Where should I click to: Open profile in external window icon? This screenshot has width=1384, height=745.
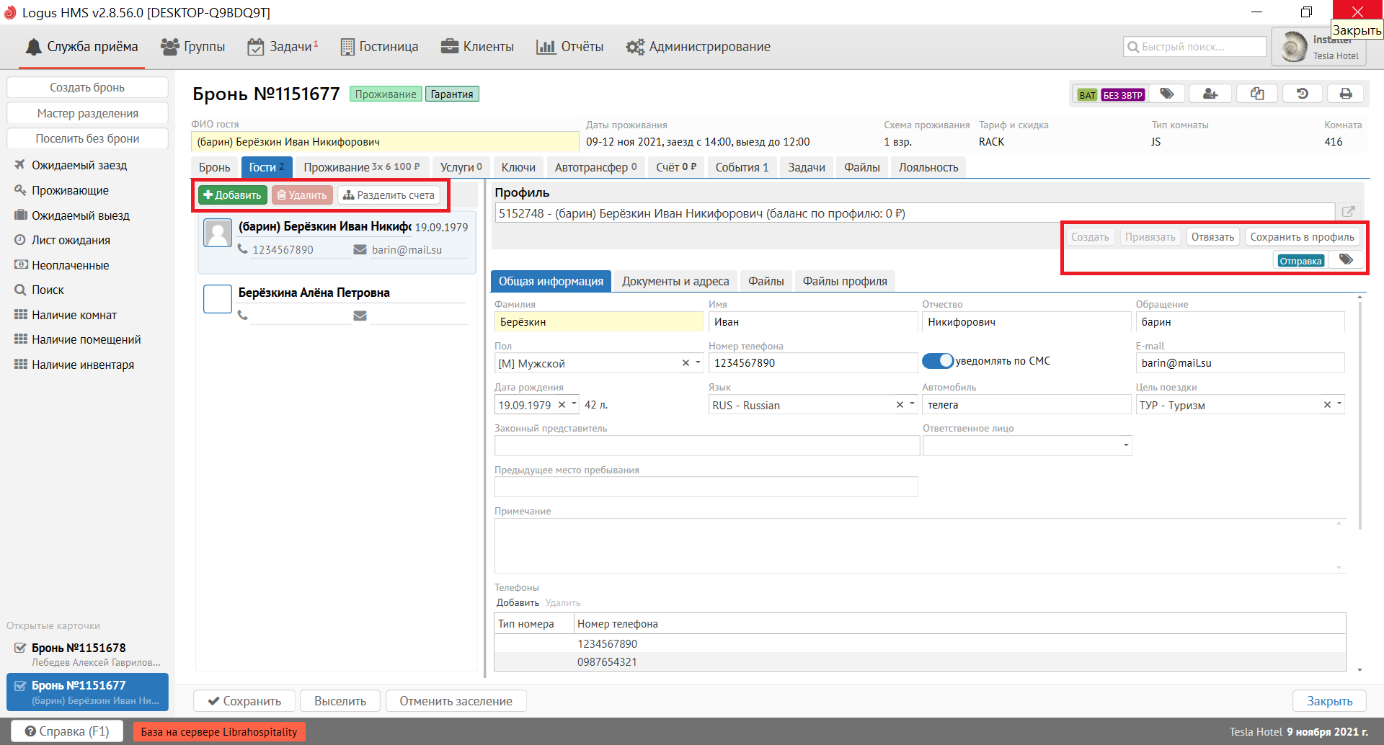1348,212
